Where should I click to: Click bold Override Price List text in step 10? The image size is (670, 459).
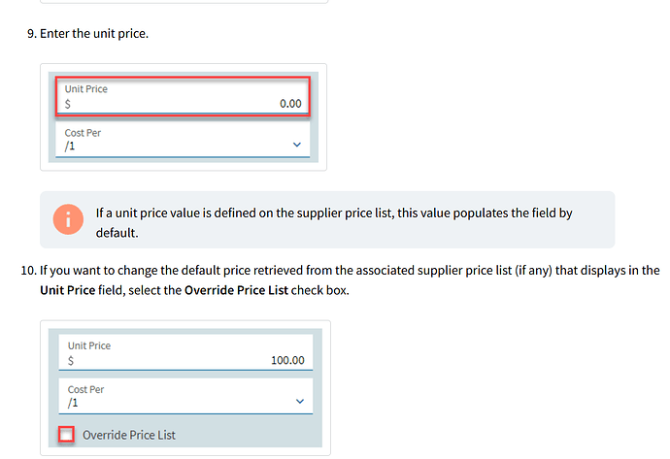[x=236, y=290]
